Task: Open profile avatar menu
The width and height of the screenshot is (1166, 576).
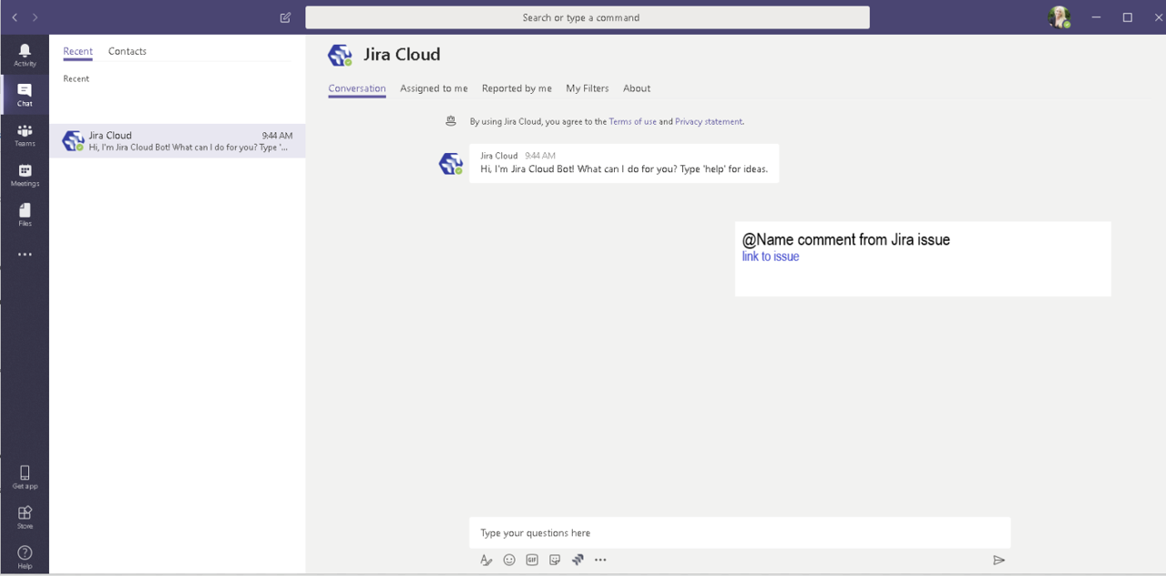Action: (1059, 17)
